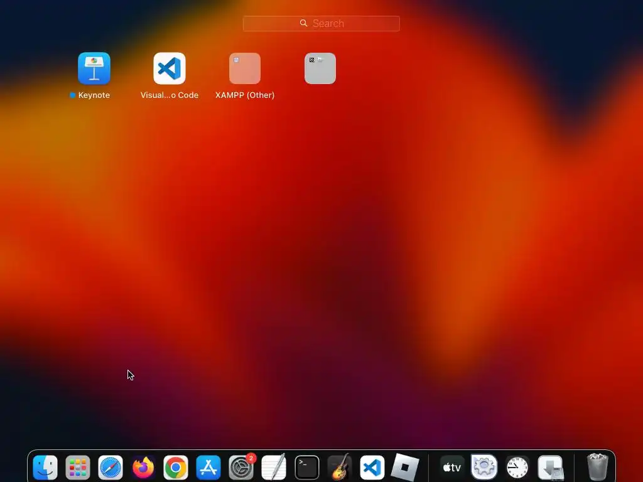Focus the Launchpad Search field
643x482 pixels.
point(321,23)
